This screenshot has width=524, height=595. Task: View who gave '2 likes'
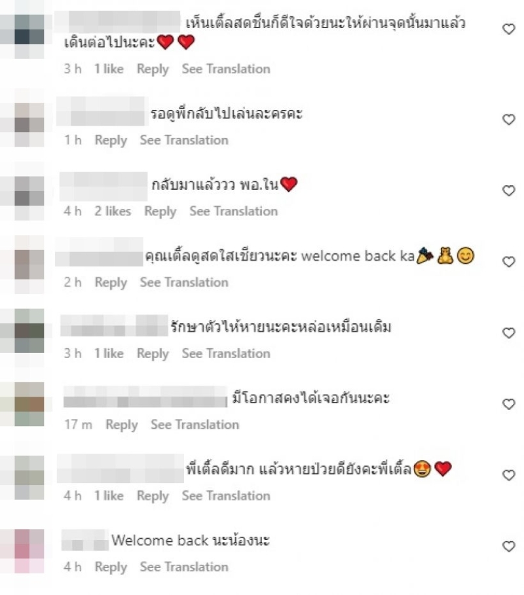(113, 211)
